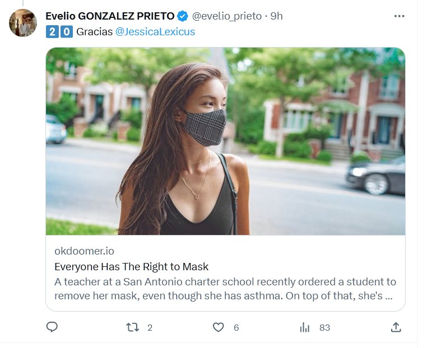Open "Everyone Has The Right to Mask" headline
427x348 pixels.
131,266
